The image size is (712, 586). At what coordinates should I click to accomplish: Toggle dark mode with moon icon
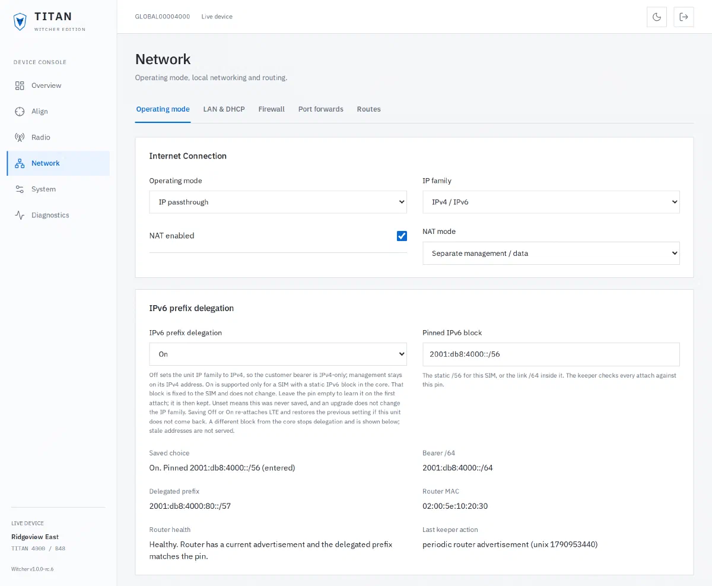tap(657, 17)
